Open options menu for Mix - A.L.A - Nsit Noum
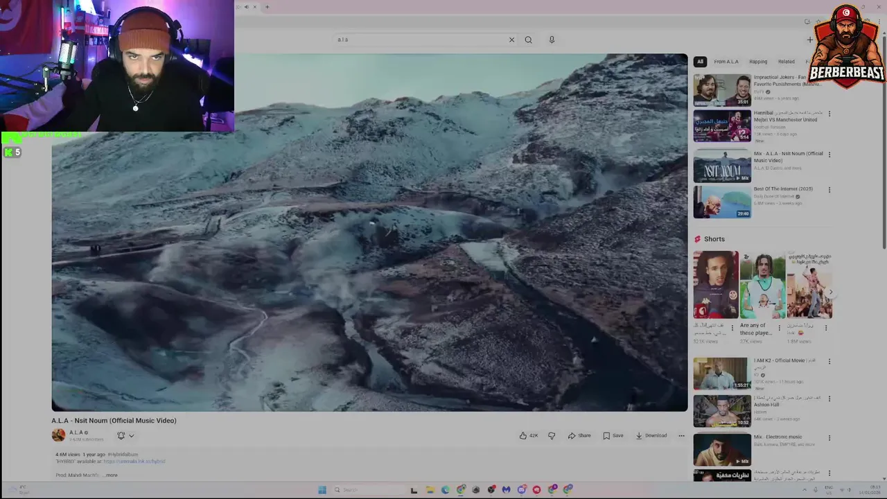The height and width of the screenshot is (499, 887). (x=829, y=155)
